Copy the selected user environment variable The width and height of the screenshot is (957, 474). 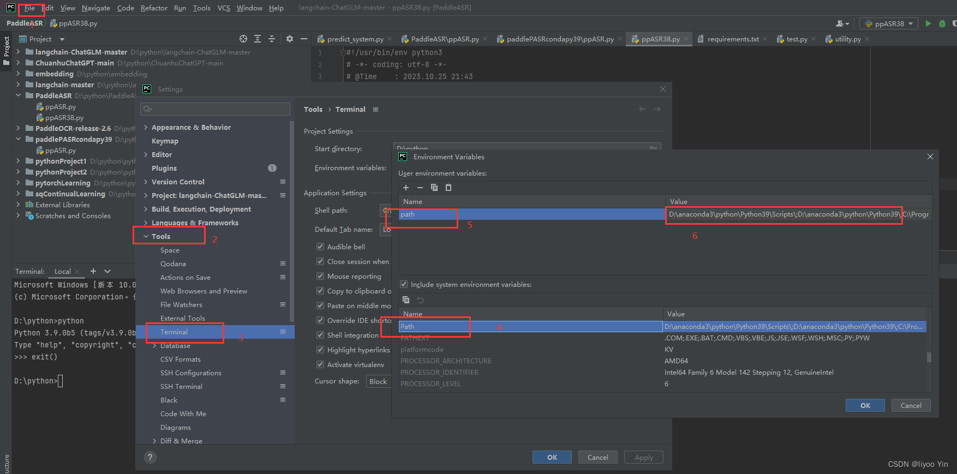click(434, 188)
